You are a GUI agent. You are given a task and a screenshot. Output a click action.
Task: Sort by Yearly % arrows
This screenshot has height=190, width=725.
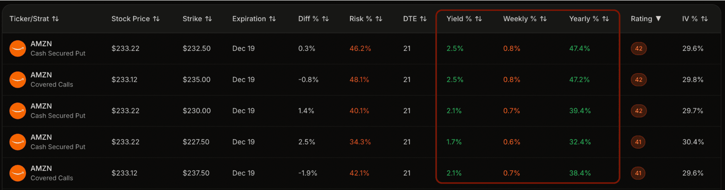coord(606,19)
